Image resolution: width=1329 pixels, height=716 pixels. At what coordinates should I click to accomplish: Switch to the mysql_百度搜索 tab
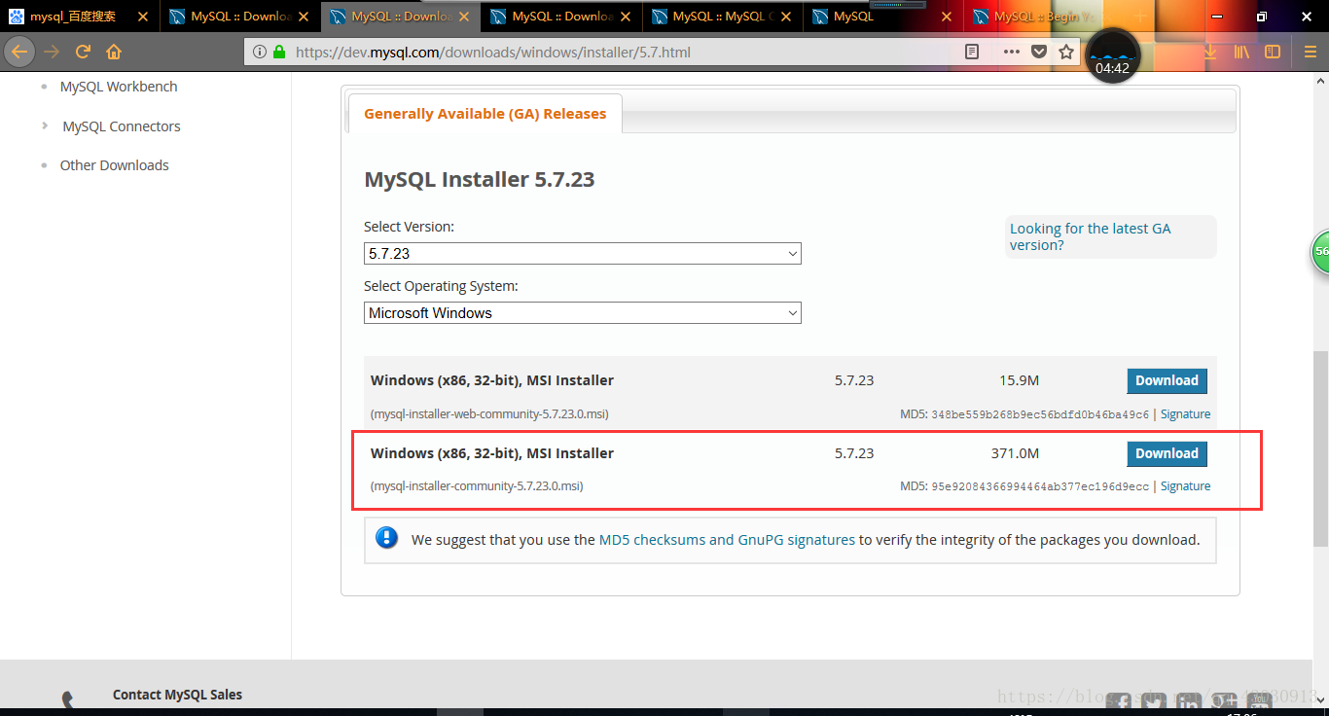pos(78,17)
